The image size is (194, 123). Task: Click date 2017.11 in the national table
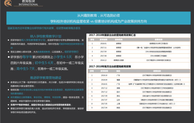103,47
